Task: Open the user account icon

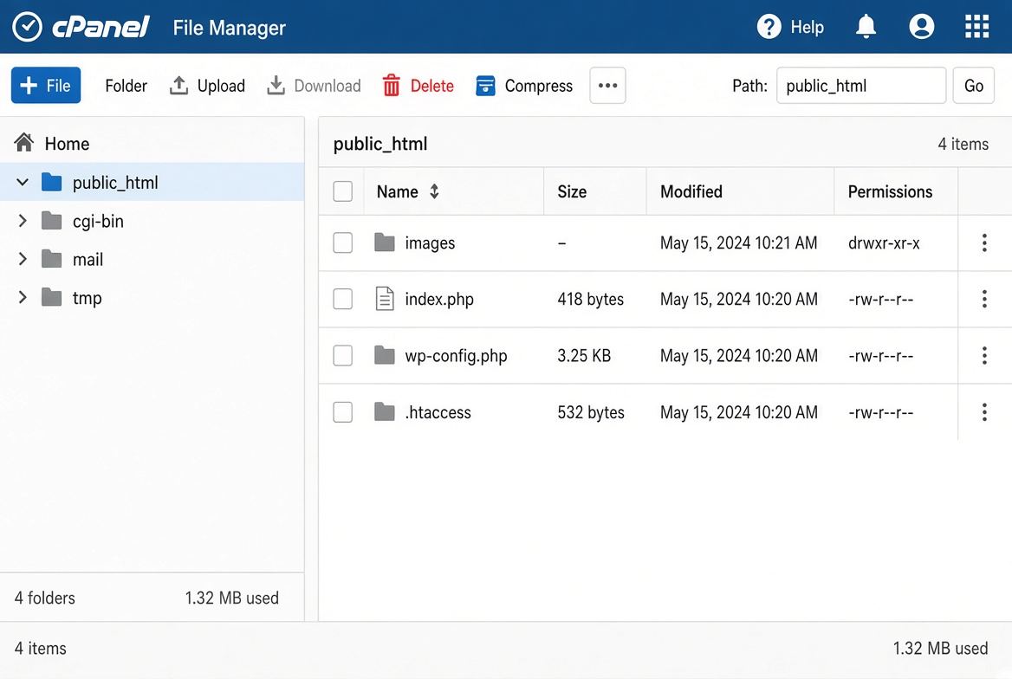Action: click(921, 27)
